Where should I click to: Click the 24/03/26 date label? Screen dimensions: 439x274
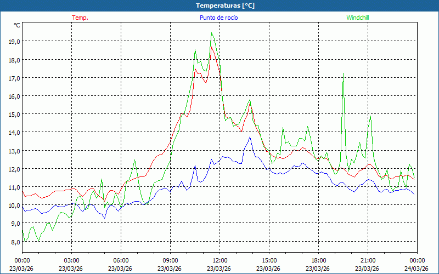pos(417,269)
